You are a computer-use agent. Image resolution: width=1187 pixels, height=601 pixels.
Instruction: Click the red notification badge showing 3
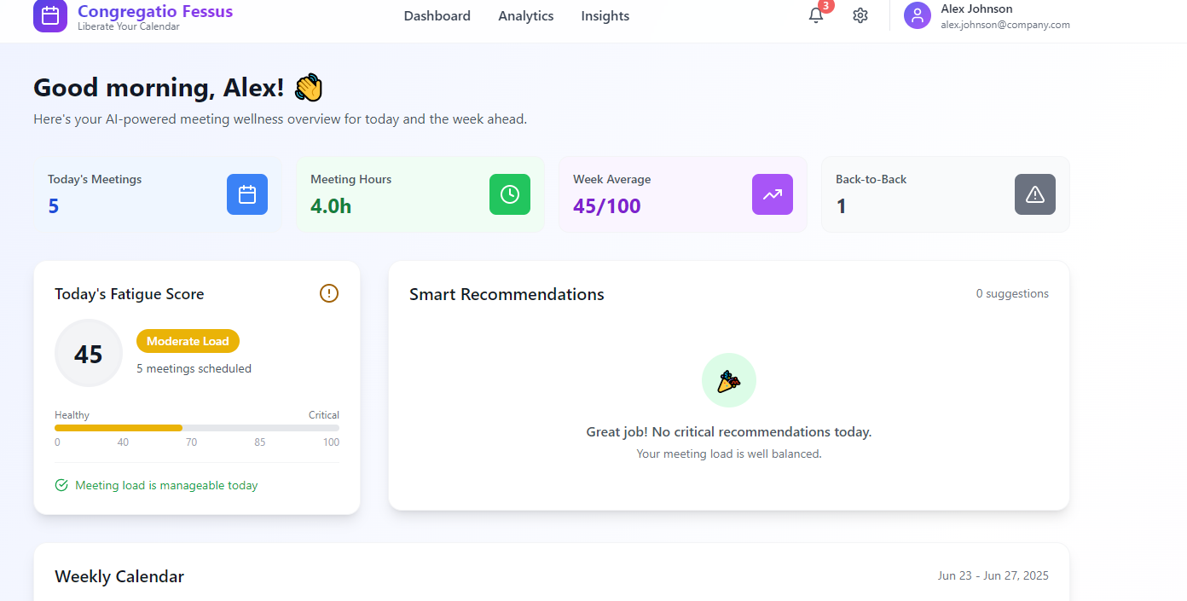pos(825,6)
